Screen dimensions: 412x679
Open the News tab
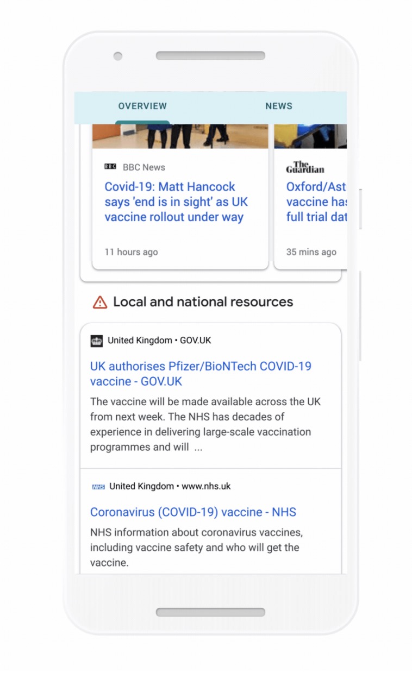point(278,106)
